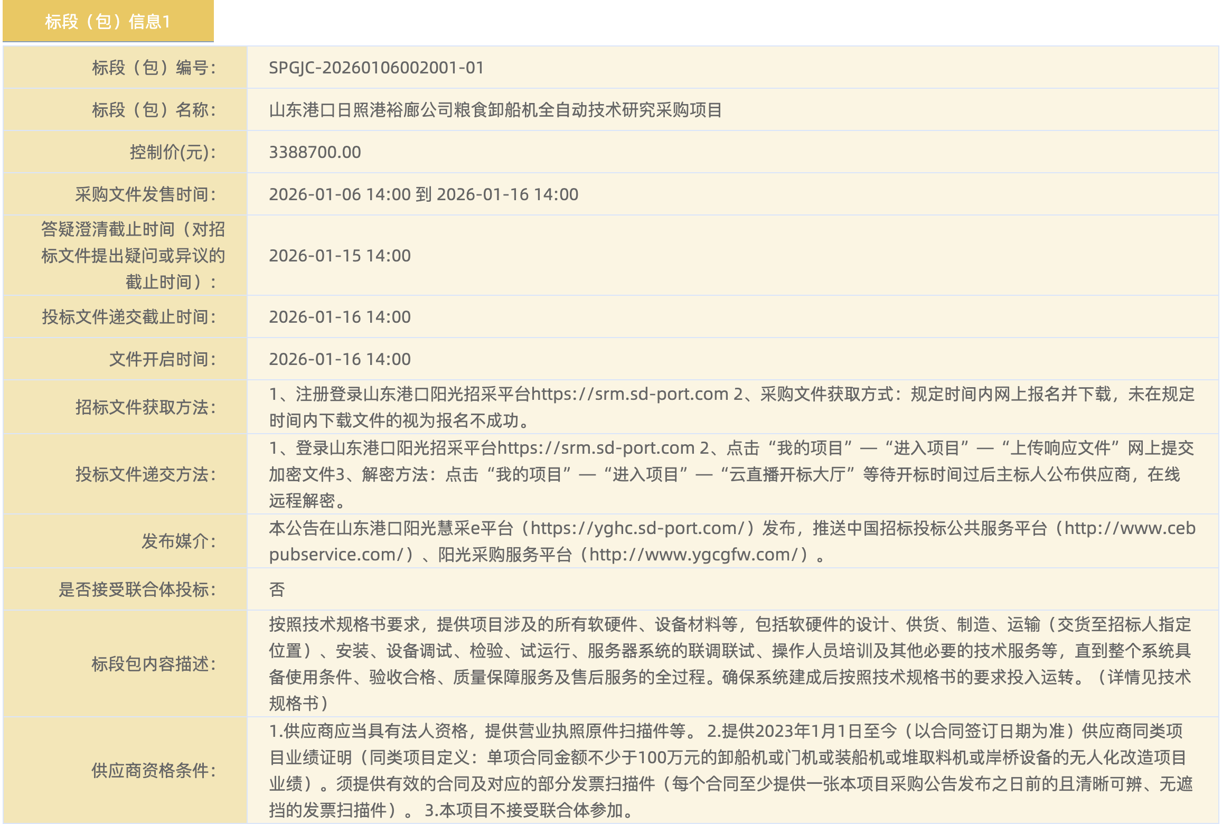This screenshot has height=824, width=1222.
Task: Open srm.sd-port.com link in 招标文件获取方法 row
Action: pyautogui.click(x=629, y=394)
